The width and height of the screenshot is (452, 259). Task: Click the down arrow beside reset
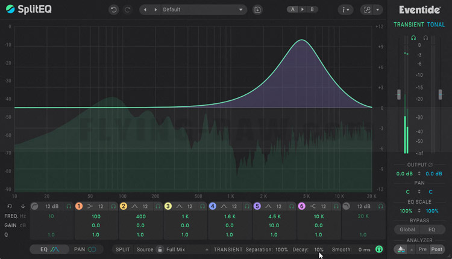point(23,206)
